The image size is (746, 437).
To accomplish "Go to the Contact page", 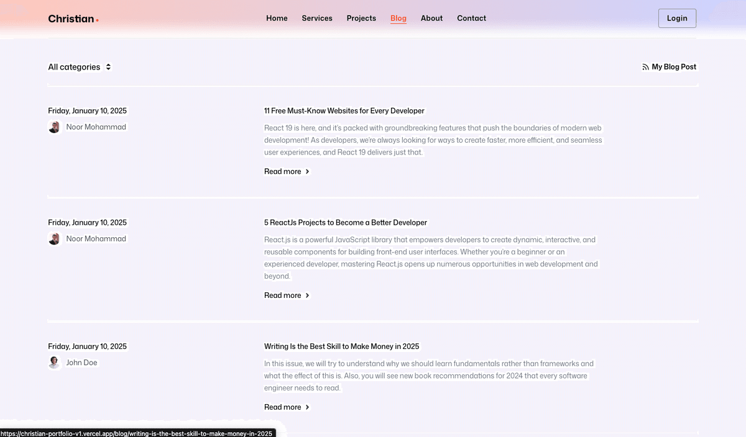I will click(471, 19).
